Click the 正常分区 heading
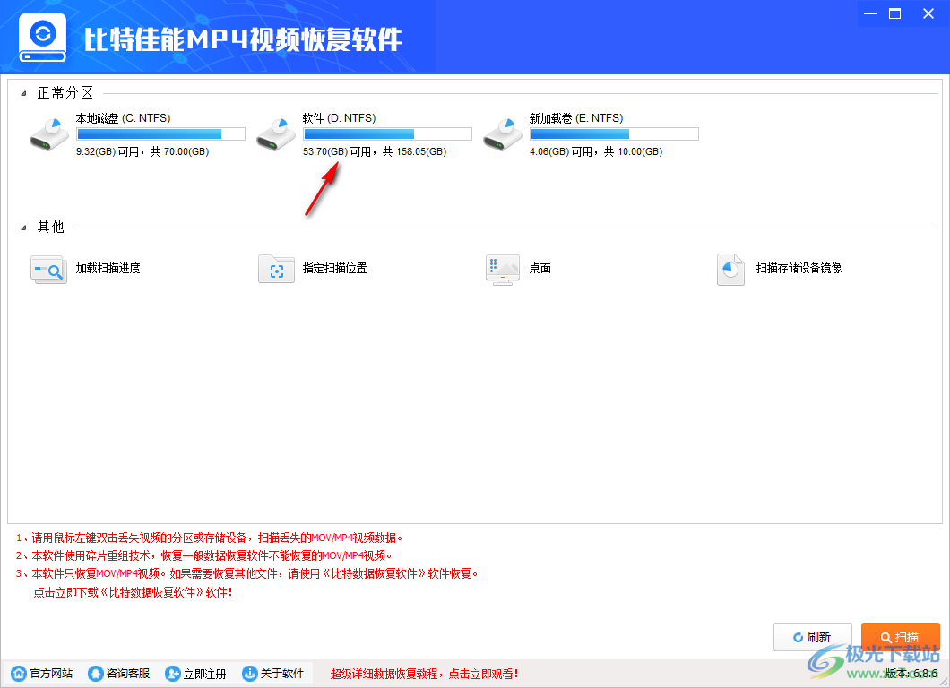 coord(65,92)
